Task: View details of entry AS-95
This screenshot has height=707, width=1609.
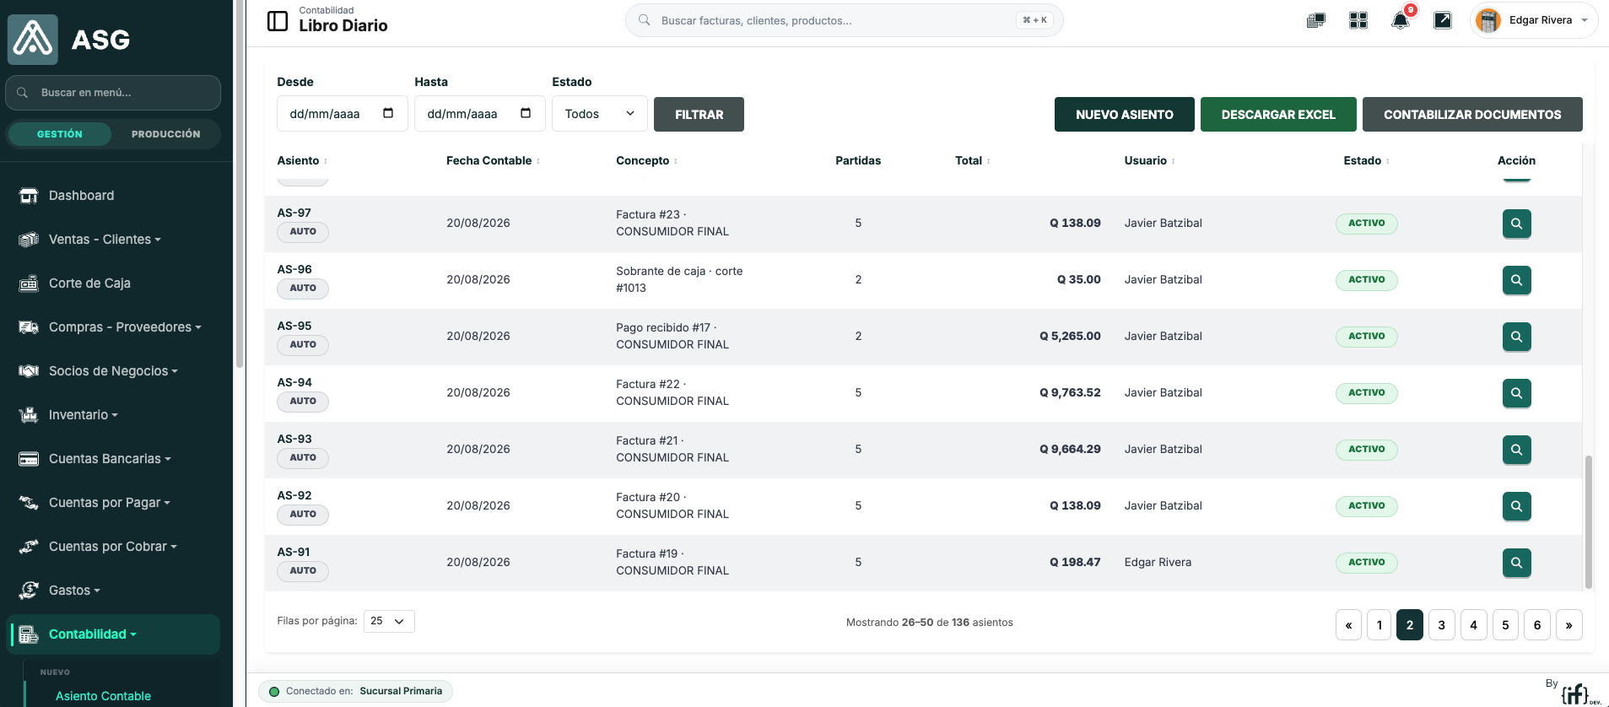Action: pyautogui.click(x=1516, y=337)
